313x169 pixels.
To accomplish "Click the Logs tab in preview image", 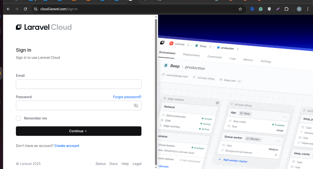I will [233, 58].
